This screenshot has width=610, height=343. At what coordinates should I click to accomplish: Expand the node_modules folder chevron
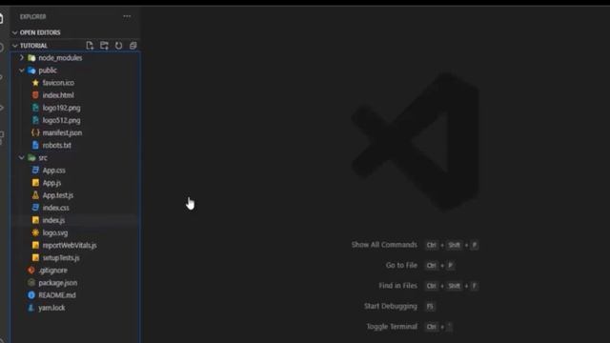click(22, 57)
